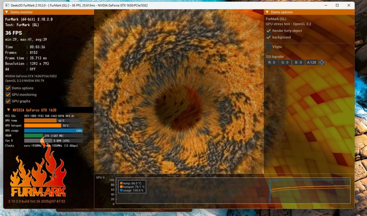Image resolution: width=367 pixels, height=216 pixels.
Task: Open the OSI bgcolor color swatch
Action: [x=322, y=62]
